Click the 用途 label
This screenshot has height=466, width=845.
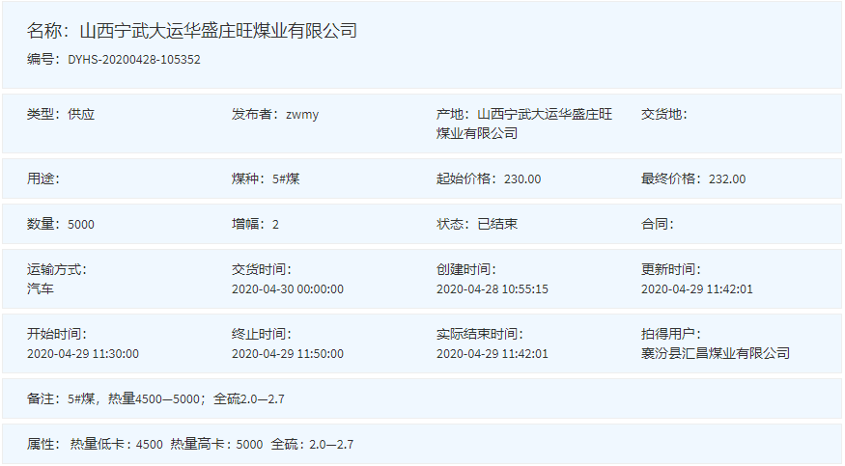(43, 178)
